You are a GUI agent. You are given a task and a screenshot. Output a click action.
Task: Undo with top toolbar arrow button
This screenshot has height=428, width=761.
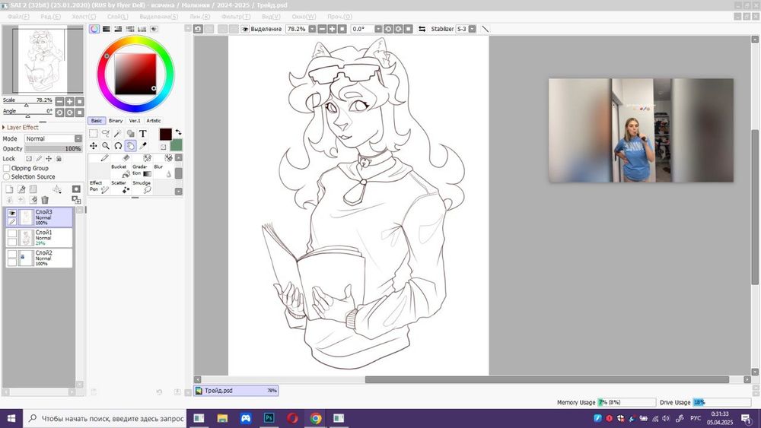(198, 29)
